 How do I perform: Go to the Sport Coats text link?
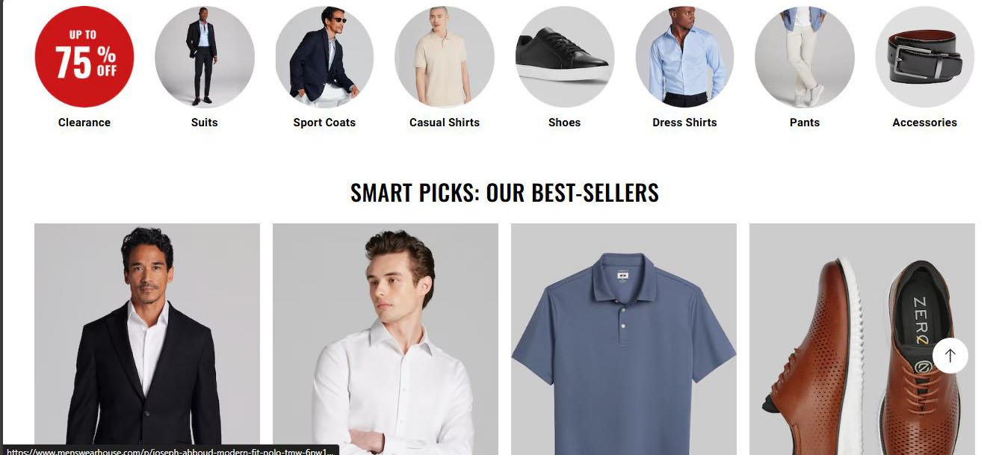tap(324, 123)
